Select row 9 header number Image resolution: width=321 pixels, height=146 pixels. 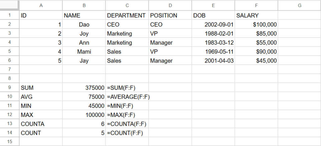click(x=9, y=88)
